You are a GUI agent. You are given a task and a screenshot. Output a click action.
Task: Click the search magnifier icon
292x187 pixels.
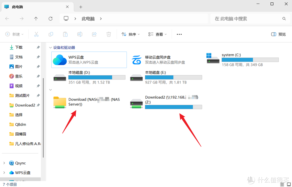(284, 19)
